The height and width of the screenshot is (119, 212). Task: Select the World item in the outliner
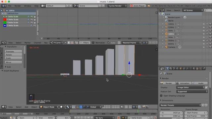pos(171,20)
